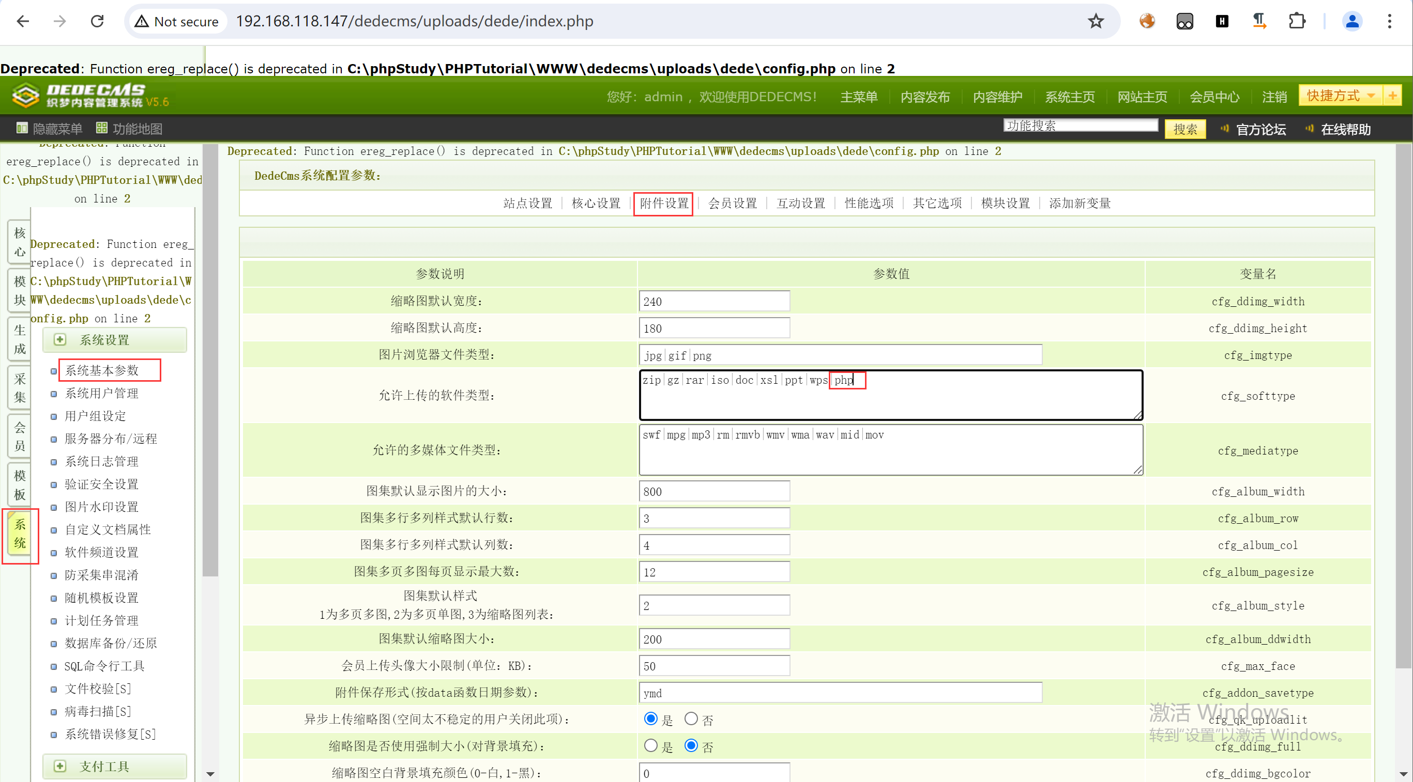
Task: Switch to 会员设置 tab
Action: [732, 204]
